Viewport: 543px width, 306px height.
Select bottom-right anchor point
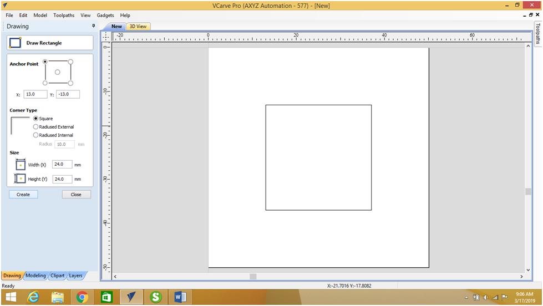pyautogui.click(x=70, y=83)
